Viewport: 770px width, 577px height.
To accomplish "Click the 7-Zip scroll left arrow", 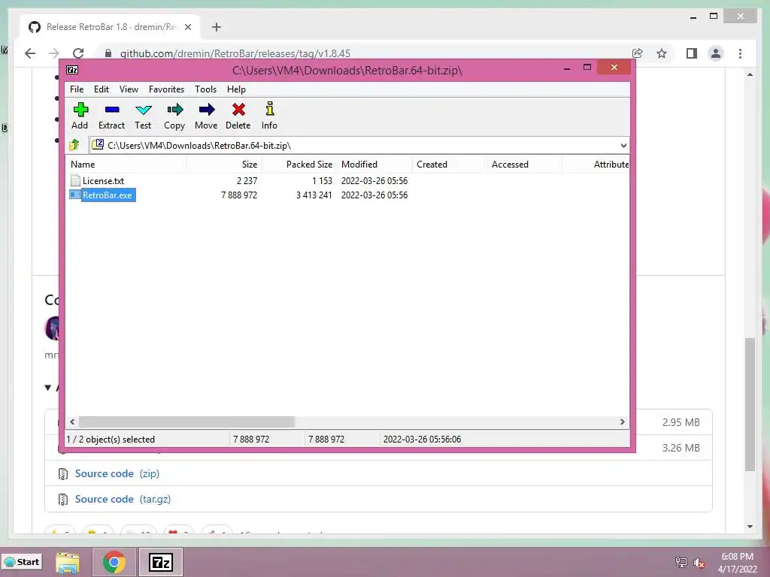I will tap(73, 422).
